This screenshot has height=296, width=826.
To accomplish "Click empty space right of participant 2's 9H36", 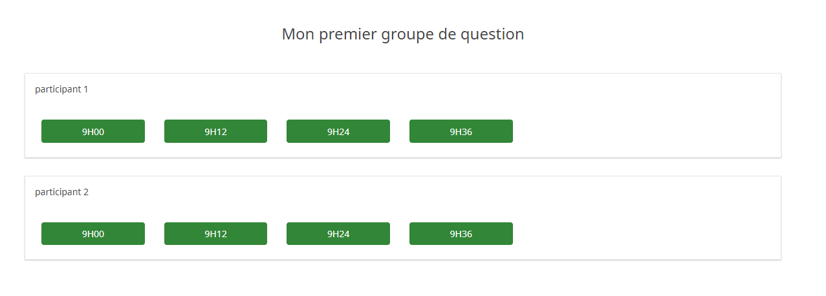I will [x=647, y=234].
